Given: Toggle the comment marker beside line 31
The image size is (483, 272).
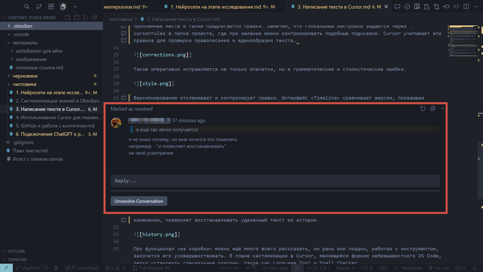Looking at the screenshot, I should pyautogui.click(x=124, y=98).
